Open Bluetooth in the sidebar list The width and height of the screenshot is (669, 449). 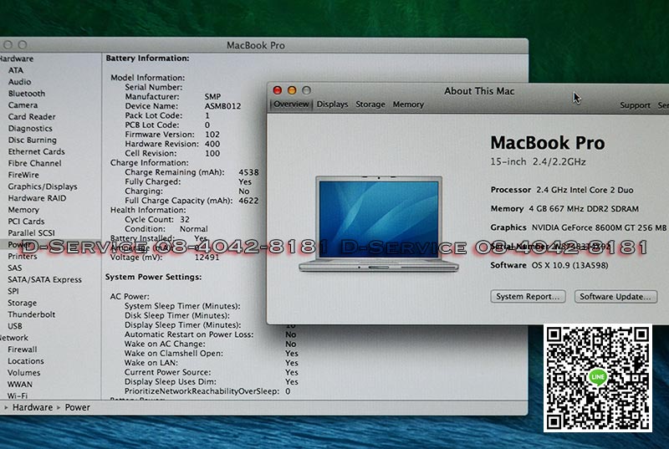[27, 94]
